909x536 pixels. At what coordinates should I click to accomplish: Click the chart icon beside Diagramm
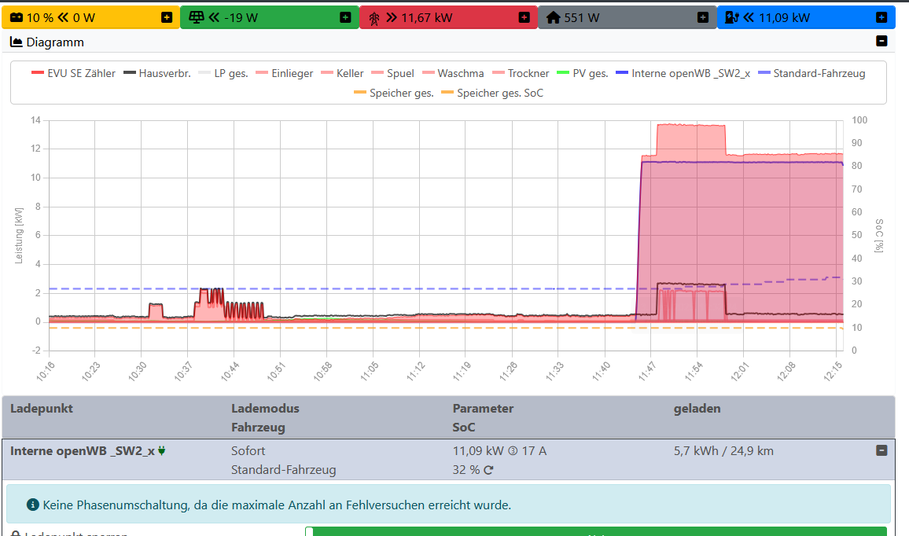pyautogui.click(x=14, y=42)
